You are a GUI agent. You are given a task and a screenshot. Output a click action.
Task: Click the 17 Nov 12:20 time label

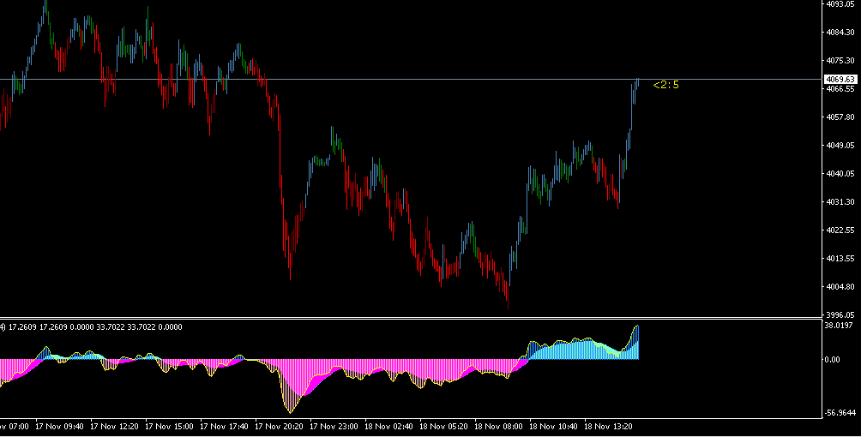(114, 426)
